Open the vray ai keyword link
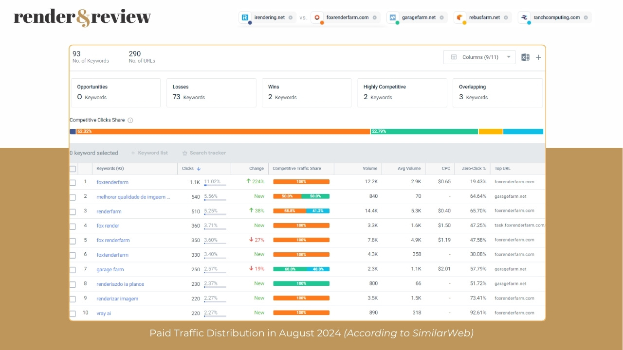The width and height of the screenshot is (623, 350). (x=104, y=313)
